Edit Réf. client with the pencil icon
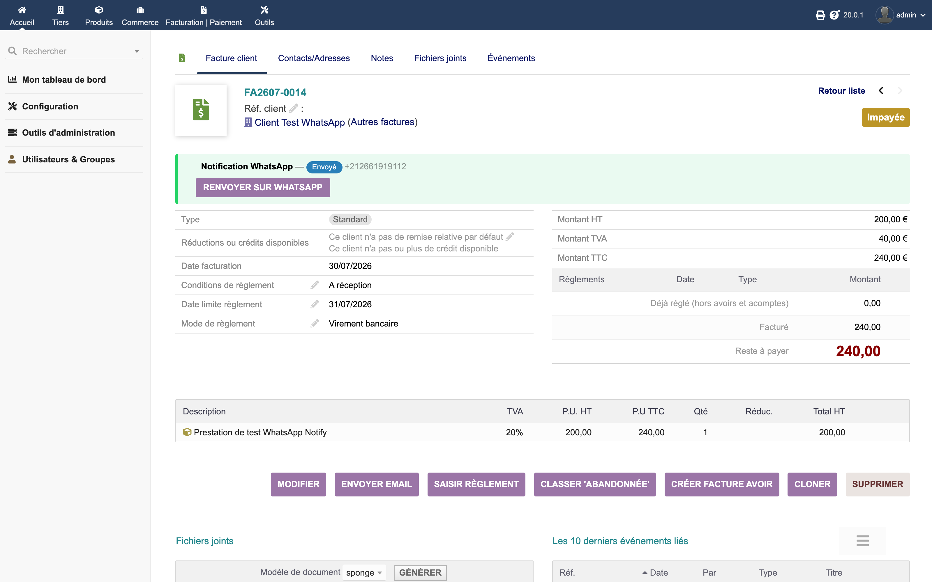This screenshot has height=582, width=932. point(294,108)
